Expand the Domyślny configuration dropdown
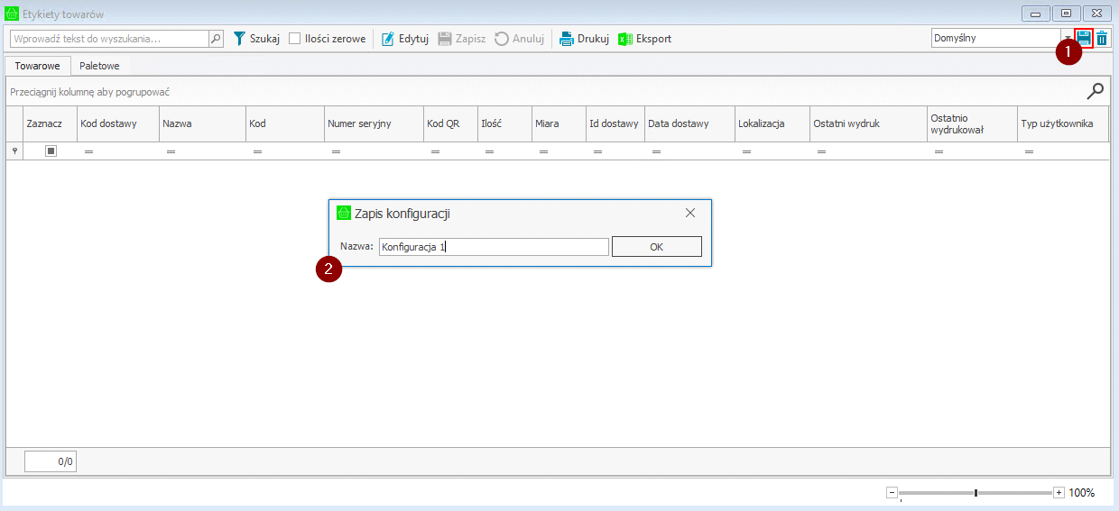 pos(1067,39)
